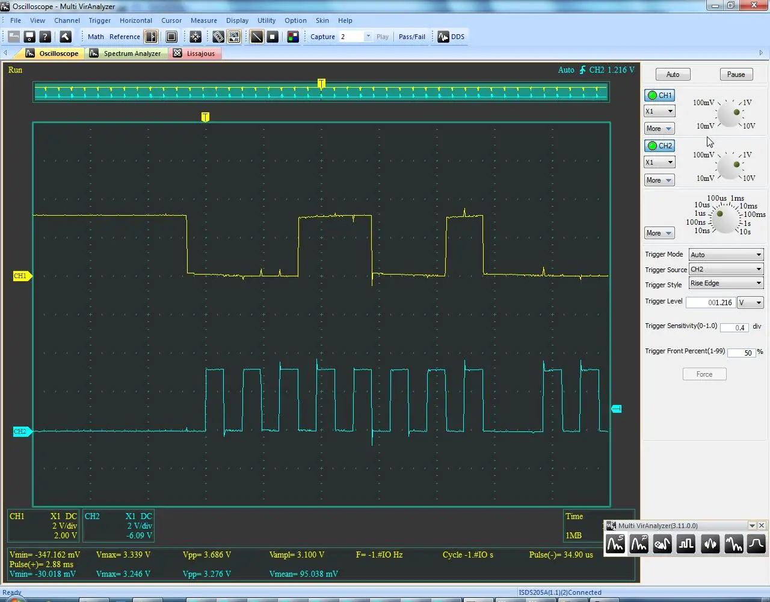Toggle the split-window view toolbar button
Image resolution: width=770 pixels, height=602 pixels.
tap(151, 37)
